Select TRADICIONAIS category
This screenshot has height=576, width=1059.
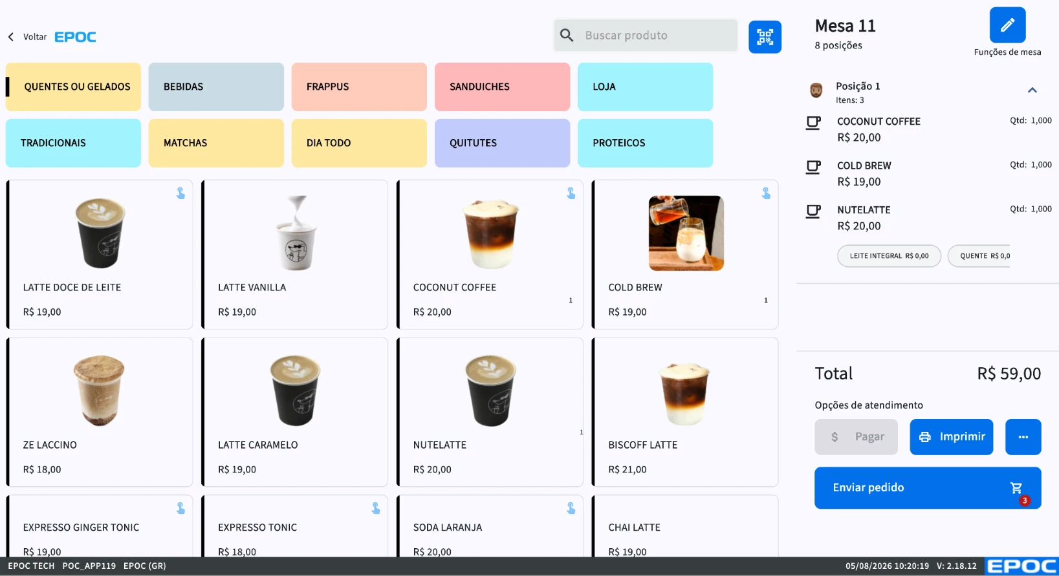coord(73,143)
